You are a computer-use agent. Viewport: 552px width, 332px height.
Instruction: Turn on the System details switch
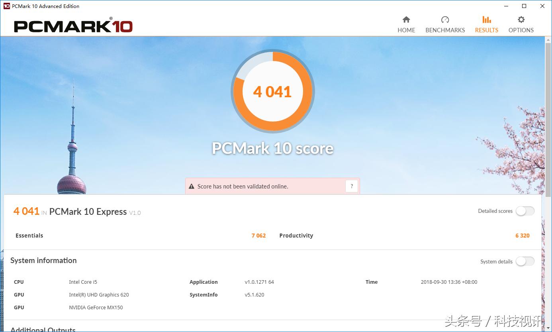pyautogui.click(x=525, y=261)
